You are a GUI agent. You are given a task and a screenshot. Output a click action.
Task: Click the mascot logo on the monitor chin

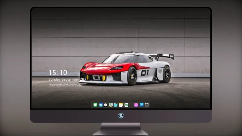121,116
